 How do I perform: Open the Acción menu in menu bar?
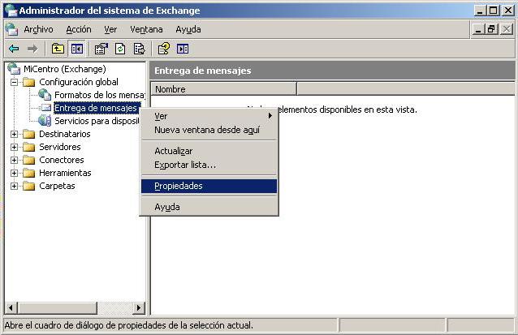79,29
